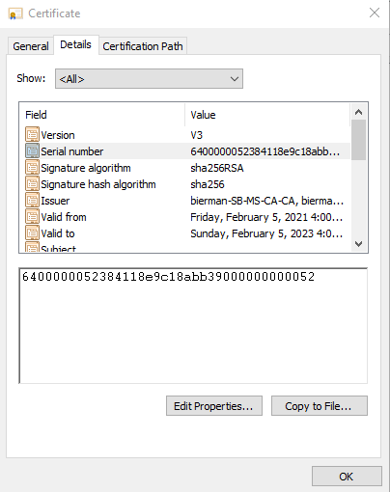This screenshot has width=390, height=492.
Task: Click the Signature hash algorithm icon
Action: pos(32,184)
